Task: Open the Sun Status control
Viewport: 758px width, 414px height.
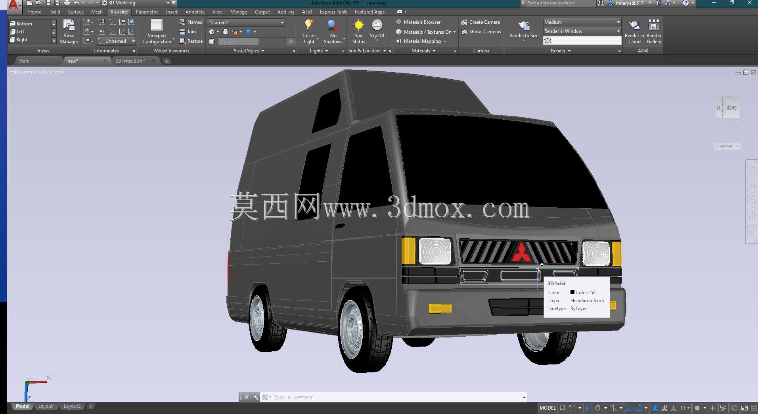Action: [x=358, y=31]
